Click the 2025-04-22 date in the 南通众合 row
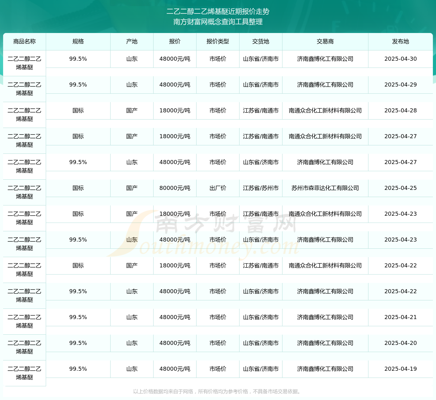This screenshot has height=400, width=436. (x=401, y=266)
